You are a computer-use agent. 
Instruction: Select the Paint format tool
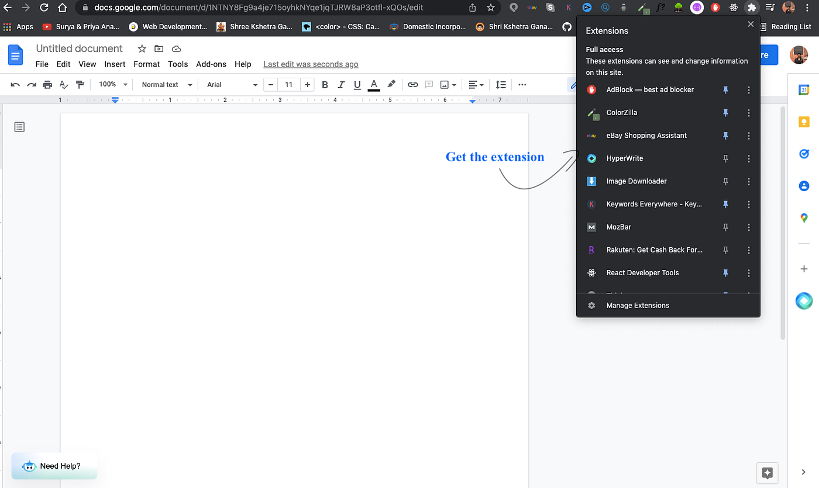coord(80,84)
